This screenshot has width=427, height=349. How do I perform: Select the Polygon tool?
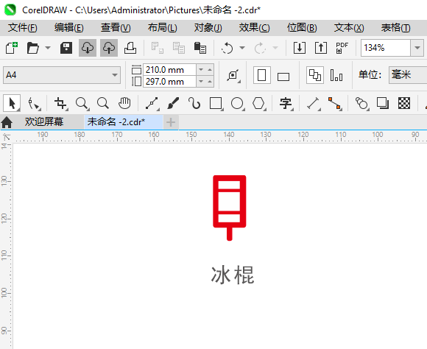pos(259,104)
